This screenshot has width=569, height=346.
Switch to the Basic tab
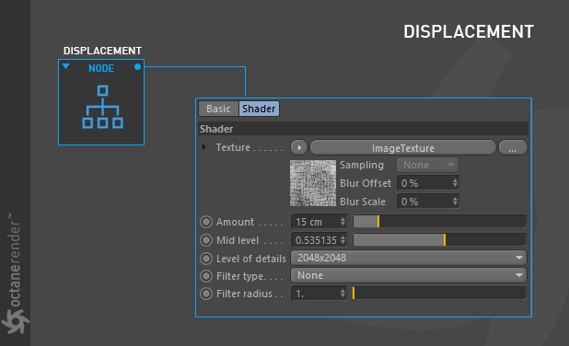218,109
